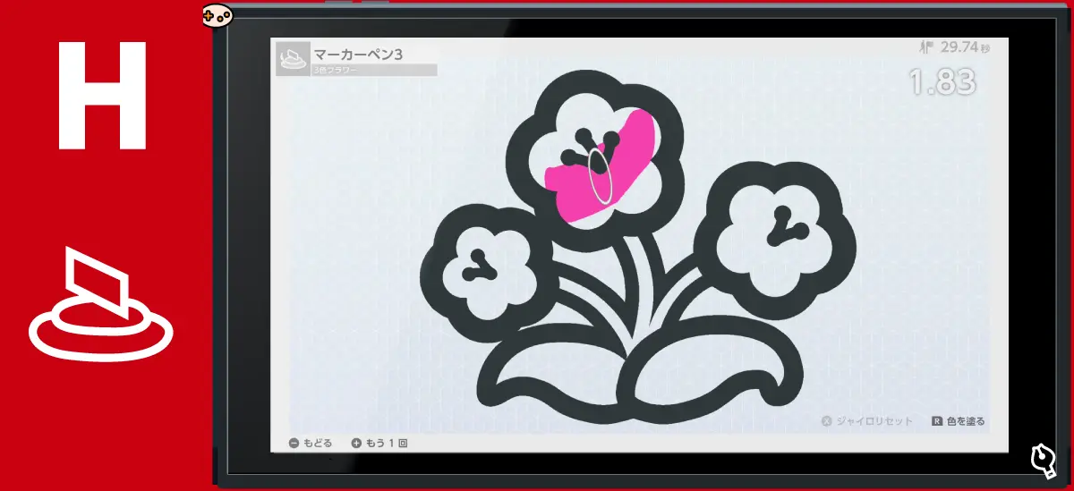
Task: Click the pen nib icon at the console's corner
Action: [1042, 459]
